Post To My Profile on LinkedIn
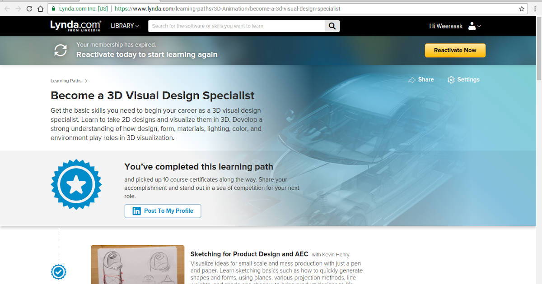Screen dimensions: 542x284 (163, 211)
